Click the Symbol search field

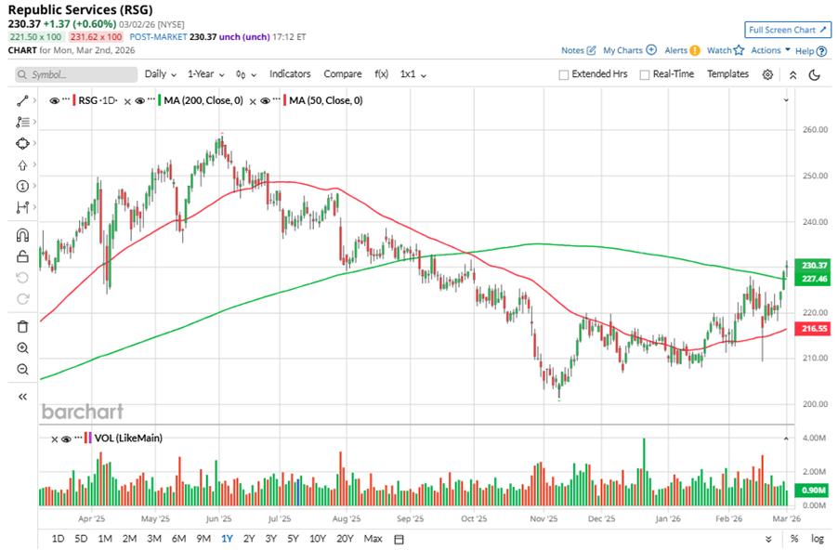pos(76,75)
